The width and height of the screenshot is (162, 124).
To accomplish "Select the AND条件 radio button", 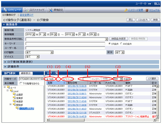I will [x=121, y=44].
